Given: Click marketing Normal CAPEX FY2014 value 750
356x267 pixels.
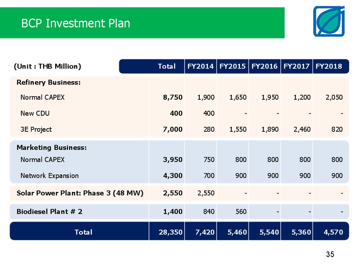Looking at the screenshot, I should 209,160.
